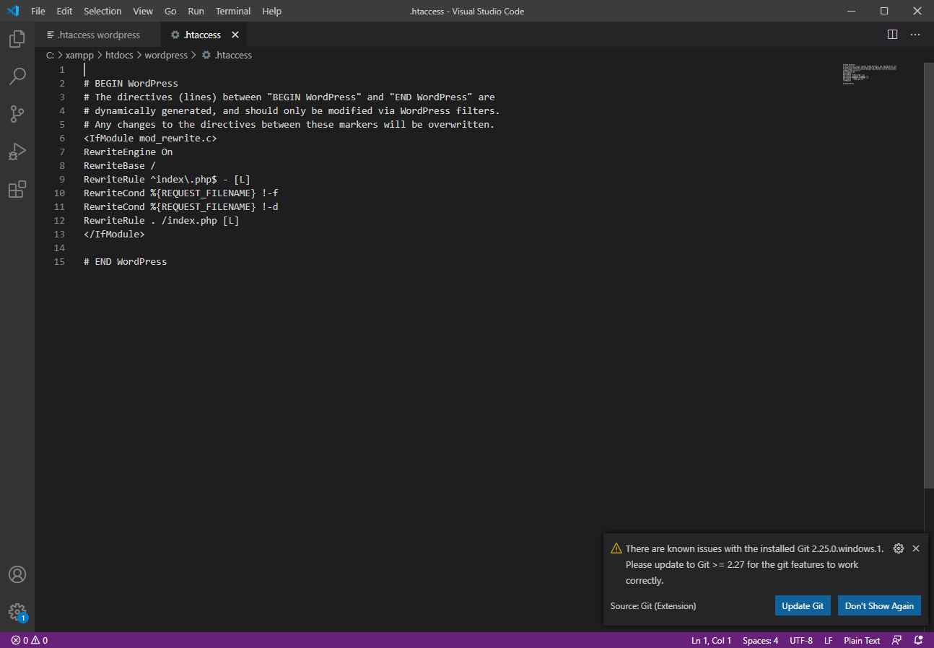This screenshot has width=934, height=648.
Task: Click the minimap code preview
Action: [869, 74]
